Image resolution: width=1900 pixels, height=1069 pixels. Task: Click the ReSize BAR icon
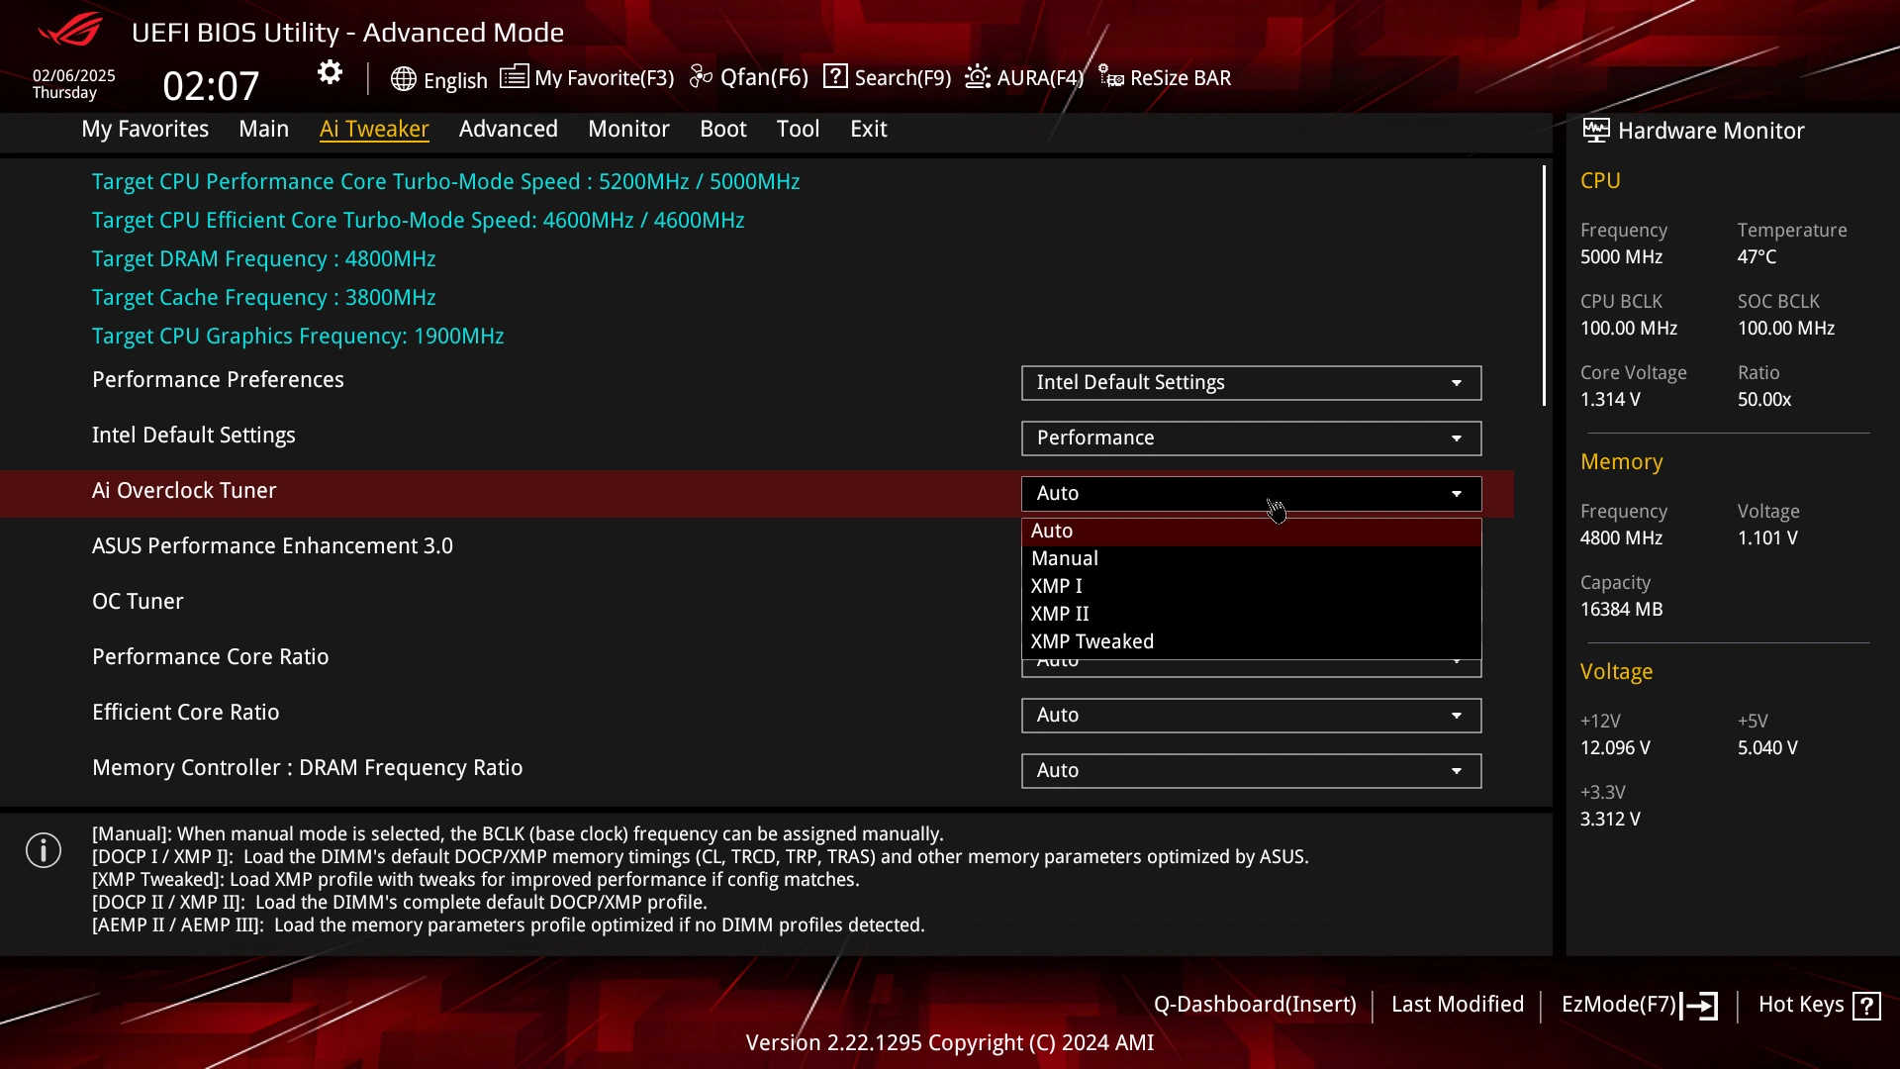click(1110, 76)
